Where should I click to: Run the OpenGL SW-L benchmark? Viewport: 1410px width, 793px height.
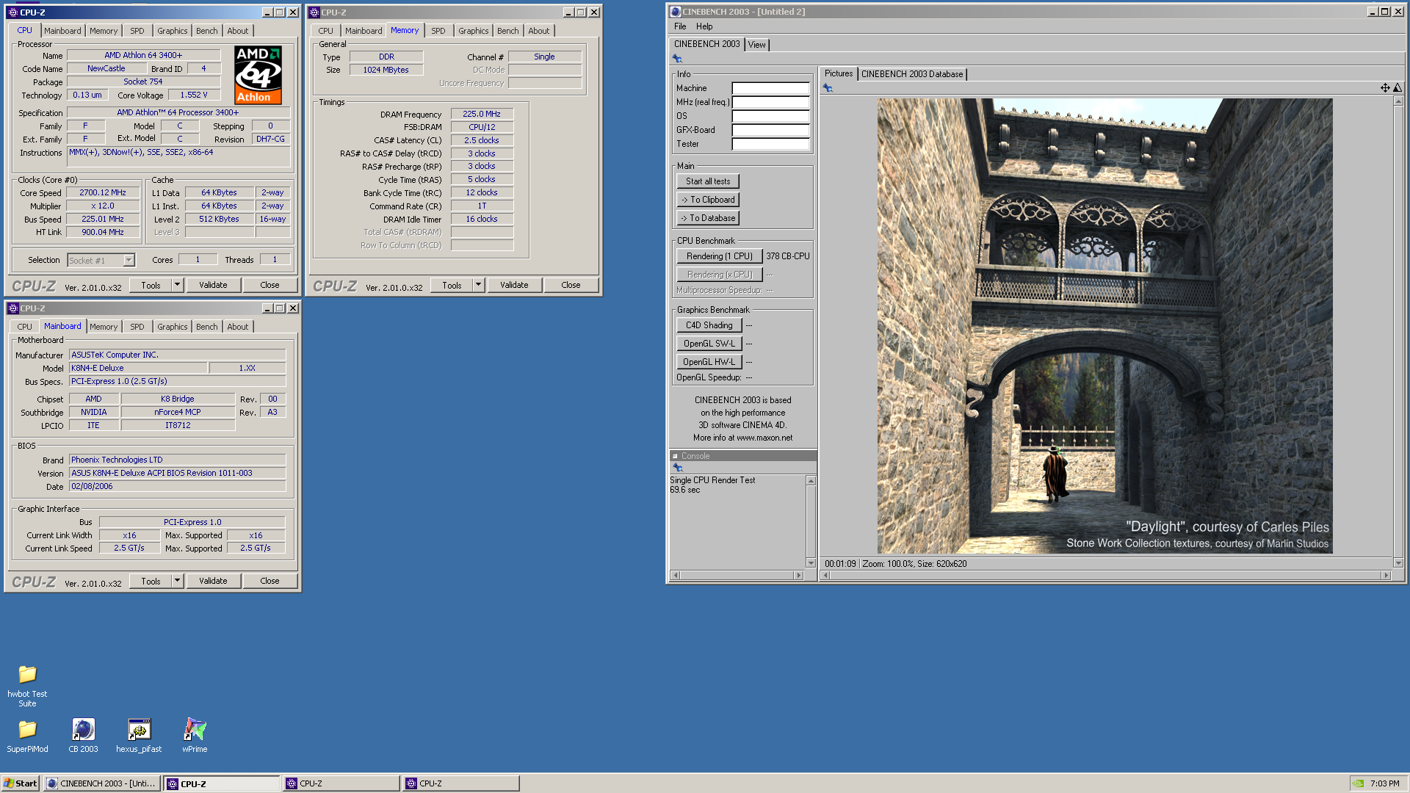(709, 344)
